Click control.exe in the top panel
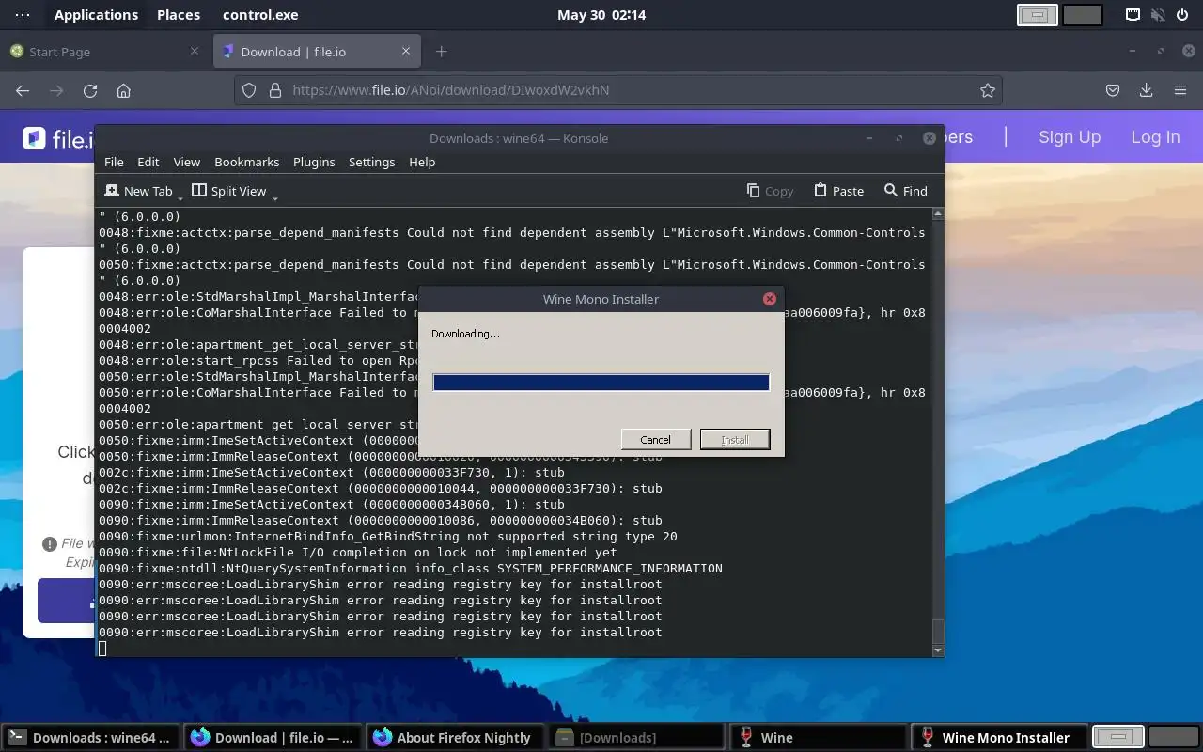Screen dimensions: 1203x752 point(260,15)
